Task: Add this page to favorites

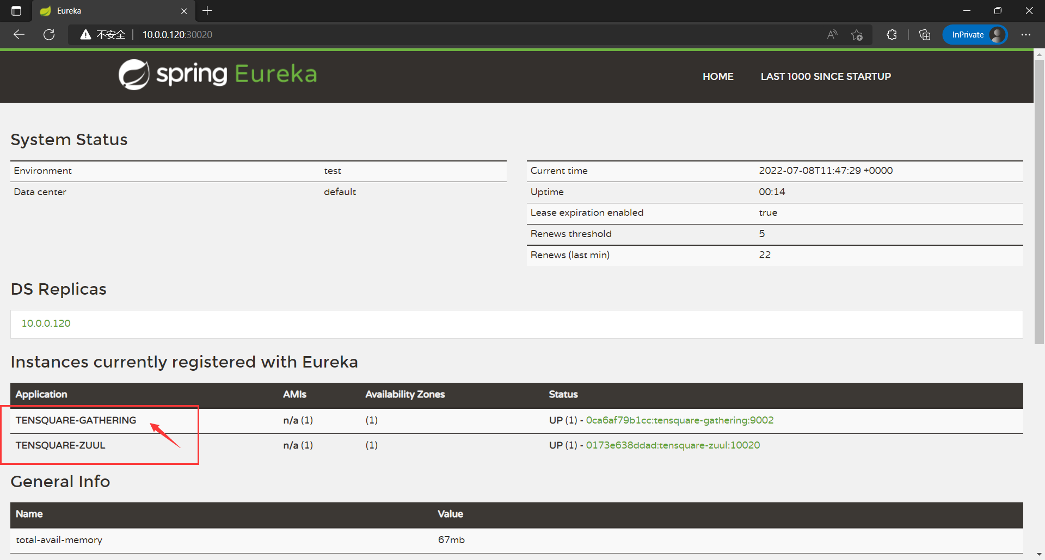Action: coord(857,35)
